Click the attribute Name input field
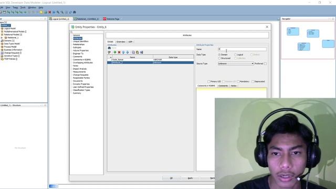 242,49
